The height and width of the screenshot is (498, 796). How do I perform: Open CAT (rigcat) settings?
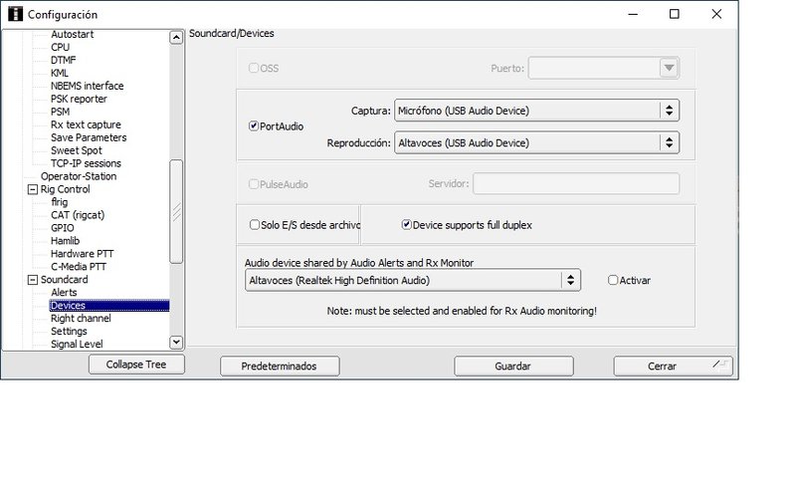[78, 215]
